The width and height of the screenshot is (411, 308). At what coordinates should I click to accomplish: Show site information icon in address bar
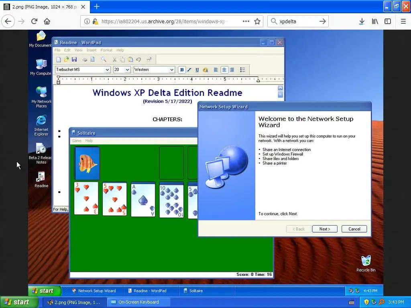point(87,21)
